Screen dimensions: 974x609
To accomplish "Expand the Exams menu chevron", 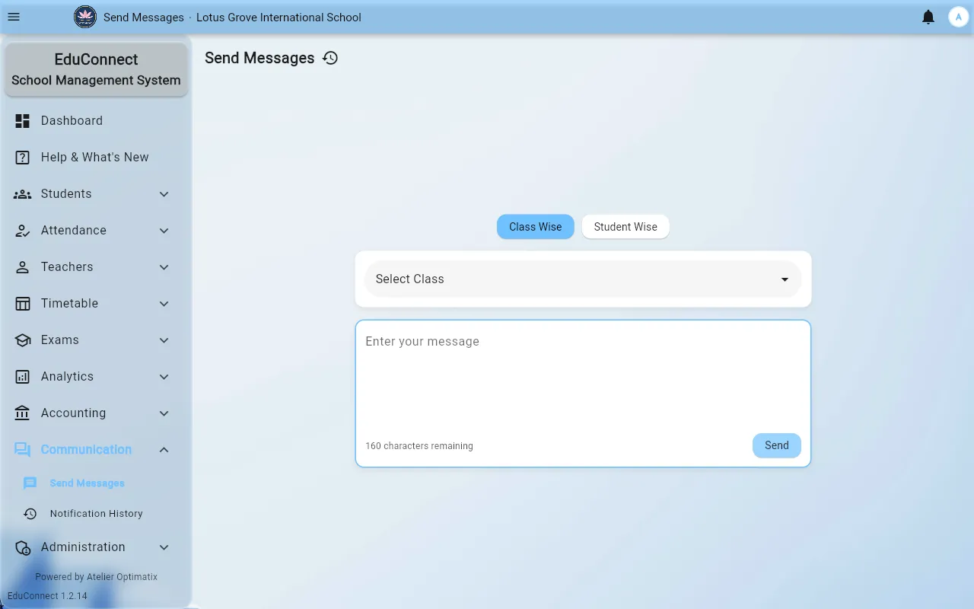I will tap(164, 340).
